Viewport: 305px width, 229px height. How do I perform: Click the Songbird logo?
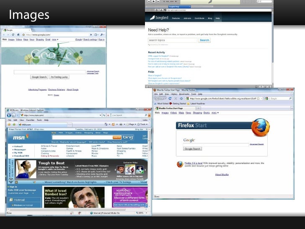pos(159,18)
